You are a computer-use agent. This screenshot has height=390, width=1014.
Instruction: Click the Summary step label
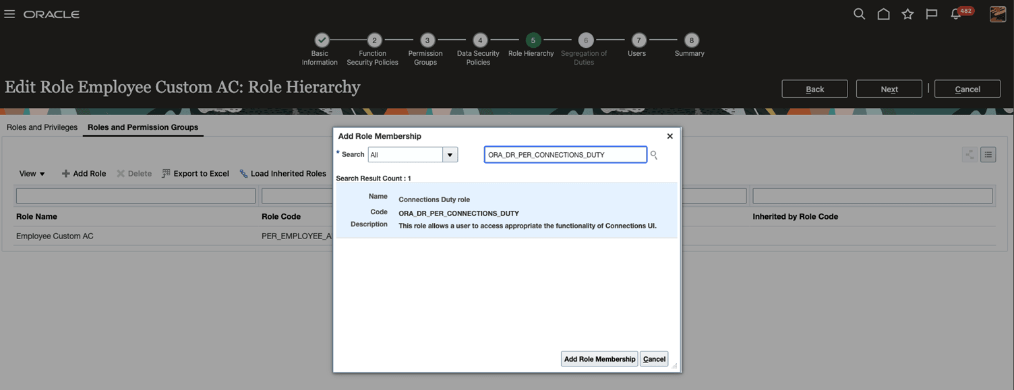(x=689, y=53)
